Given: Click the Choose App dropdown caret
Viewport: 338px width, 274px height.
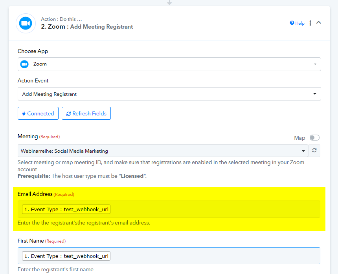Looking at the screenshot, I should (315, 64).
